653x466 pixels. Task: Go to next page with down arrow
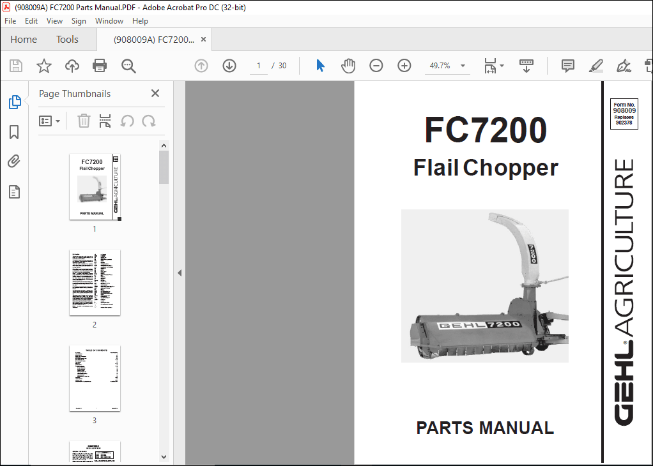coord(229,65)
